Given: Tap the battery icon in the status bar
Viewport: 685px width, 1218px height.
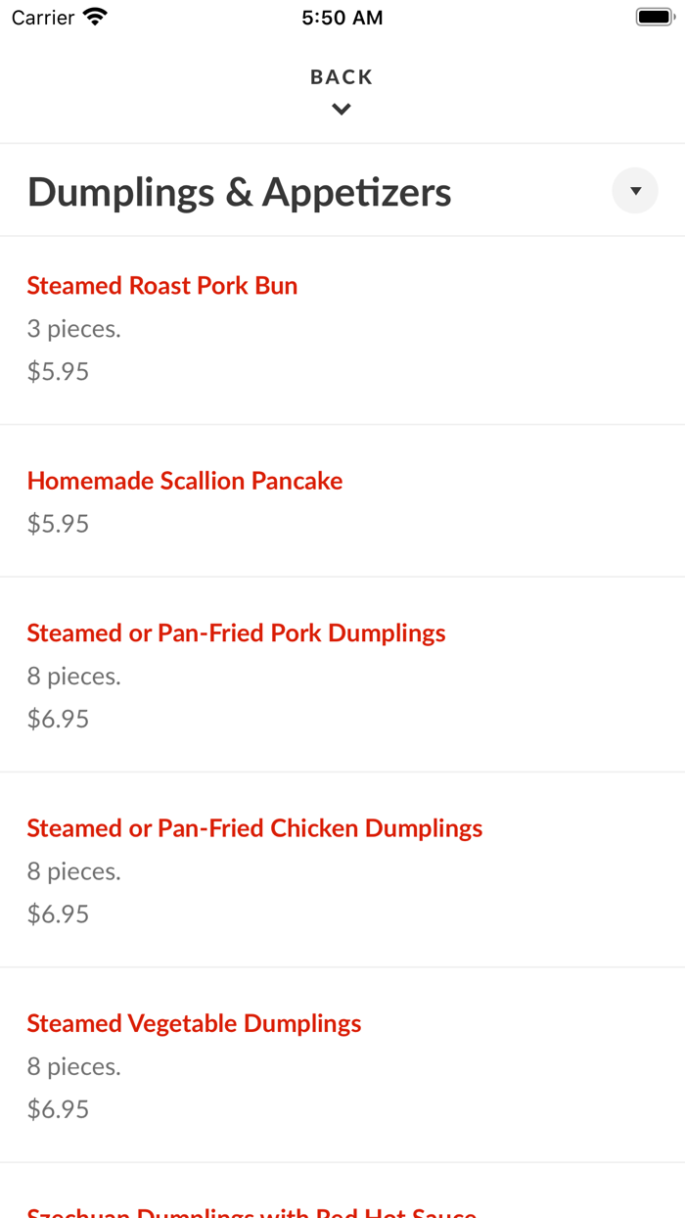Looking at the screenshot, I should (654, 16).
